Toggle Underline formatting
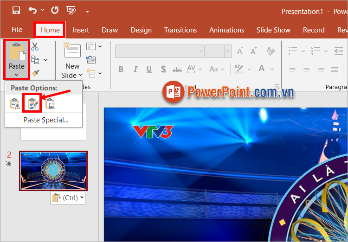 pyautogui.click(x=149, y=69)
